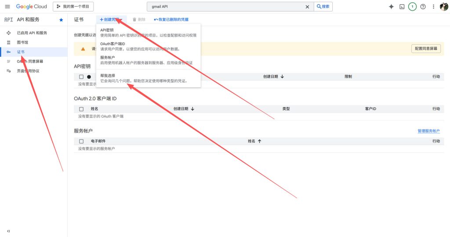
Task: Collapse the left sidebar panel
Action: 8,231
